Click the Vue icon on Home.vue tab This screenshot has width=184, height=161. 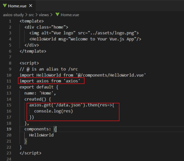5,6
